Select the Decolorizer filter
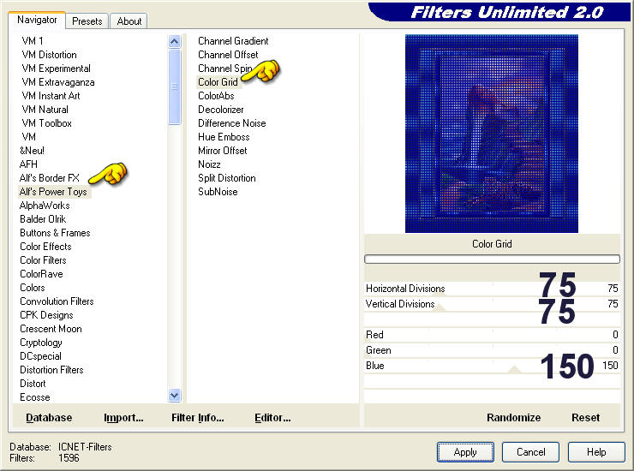Viewport: 634px width, 471px height. click(x=221, y=110)
